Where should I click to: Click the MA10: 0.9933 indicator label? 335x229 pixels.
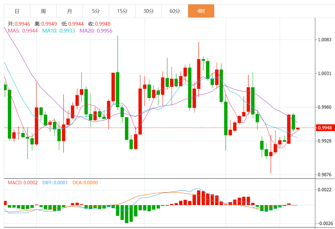(x=59, y=31)
